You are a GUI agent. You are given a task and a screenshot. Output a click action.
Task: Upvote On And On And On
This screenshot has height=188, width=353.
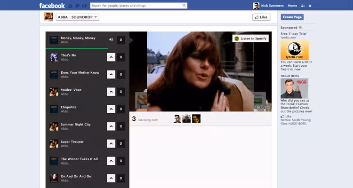pyautogui.click(x=111, y=178)
